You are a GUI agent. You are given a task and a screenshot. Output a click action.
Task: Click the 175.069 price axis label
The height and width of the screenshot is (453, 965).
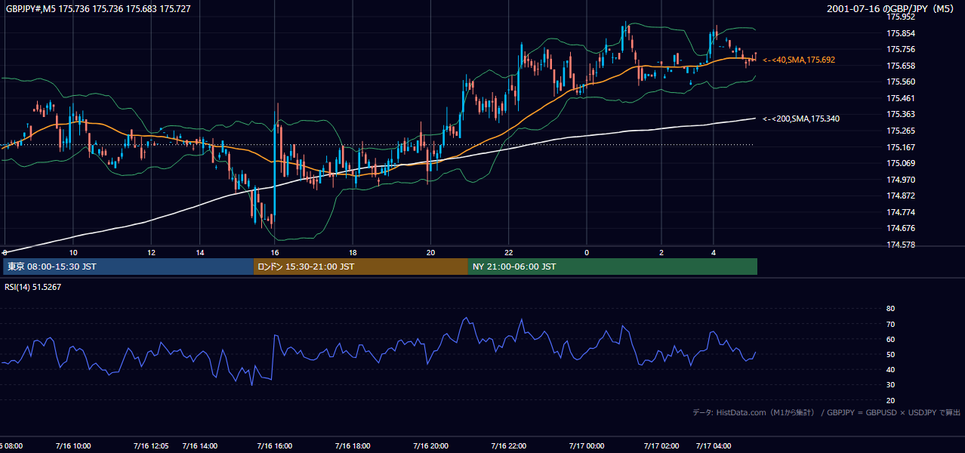[901, 163]
